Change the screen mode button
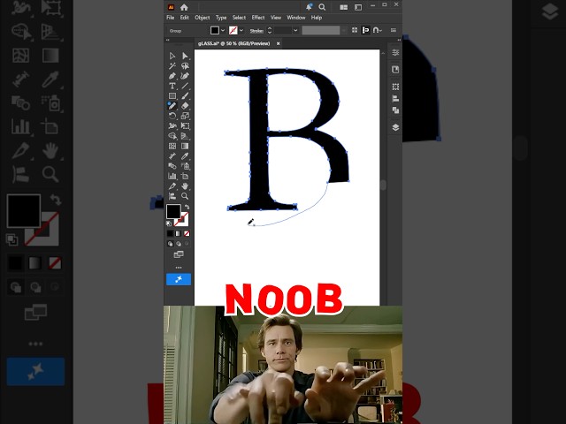This screenshot has height=424, width=566. pyautogui.click(x=179, y=254)
